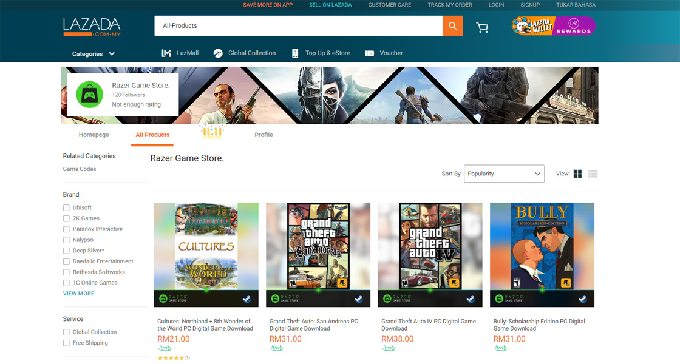The height and width of the screenshot is (364, 680).
Task: Switch to grid view
Action: 577,174
